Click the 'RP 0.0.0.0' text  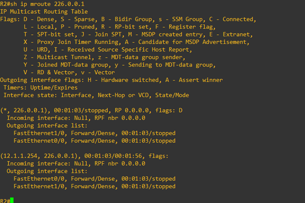[132, 111]
